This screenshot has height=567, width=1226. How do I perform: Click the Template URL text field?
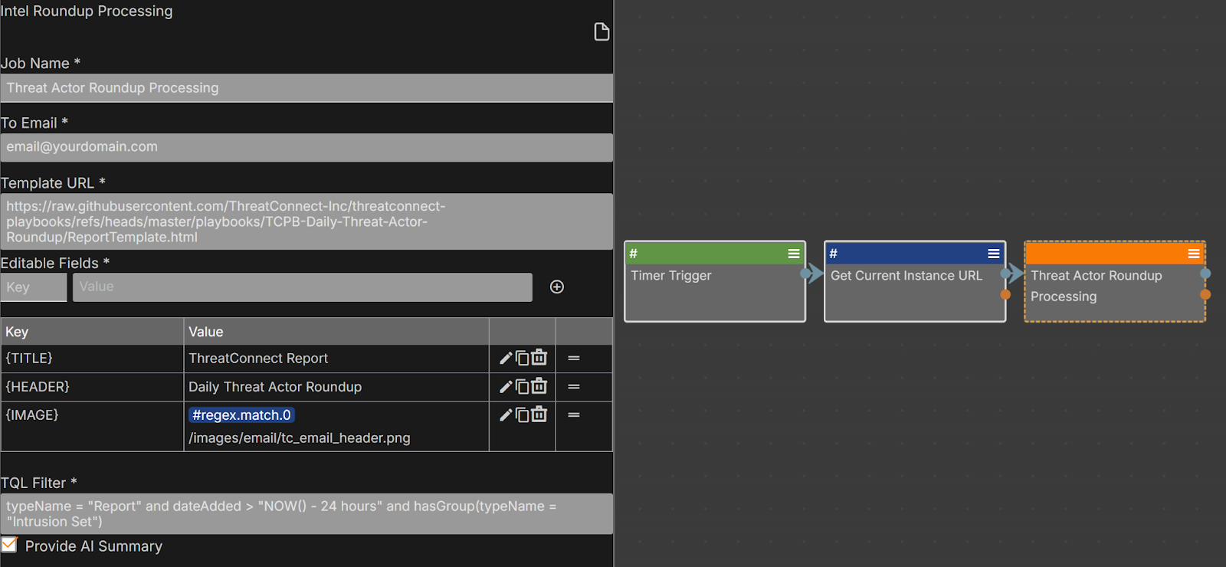pyautogui.click(x=306, y=221)
